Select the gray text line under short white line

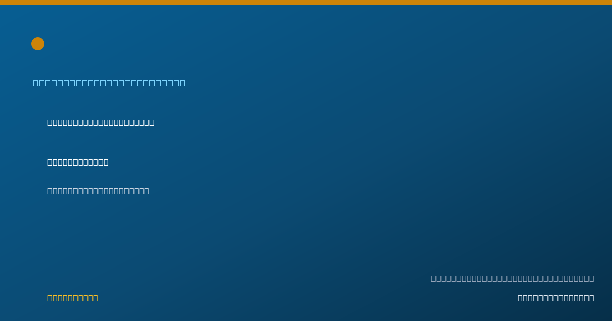point(98,191)
